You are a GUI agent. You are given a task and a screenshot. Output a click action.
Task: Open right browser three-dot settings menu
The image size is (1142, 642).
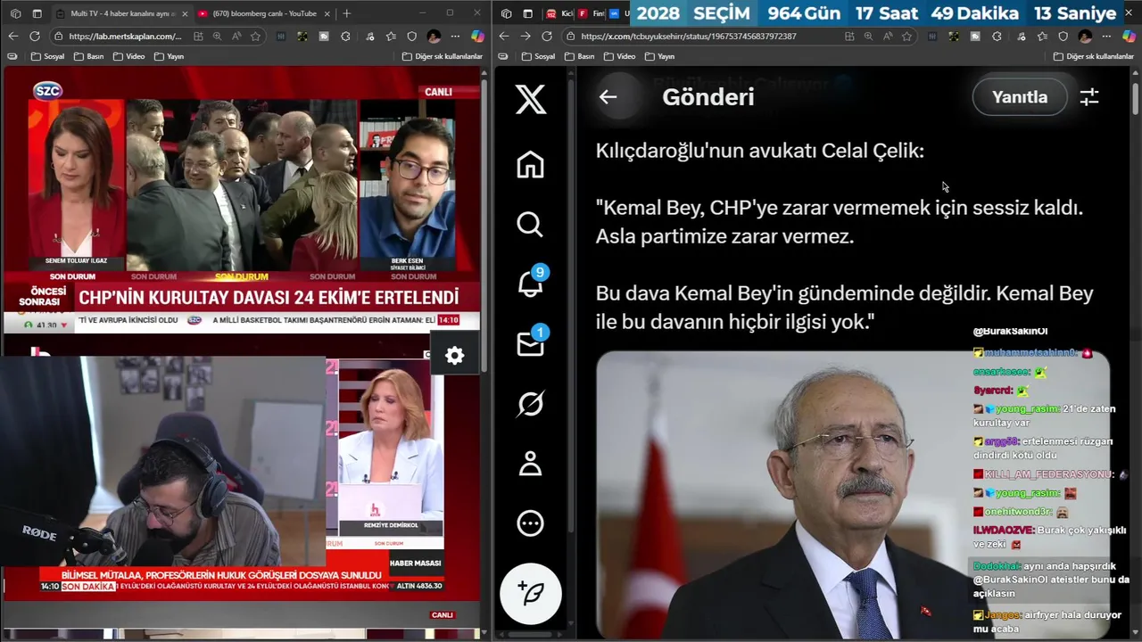point(1105,37)
